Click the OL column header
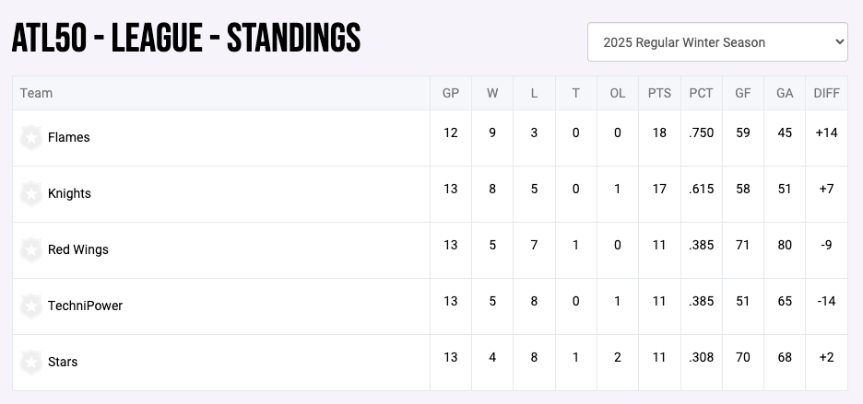Viewport: 863px width, 404px height. [x=617, y=93]
